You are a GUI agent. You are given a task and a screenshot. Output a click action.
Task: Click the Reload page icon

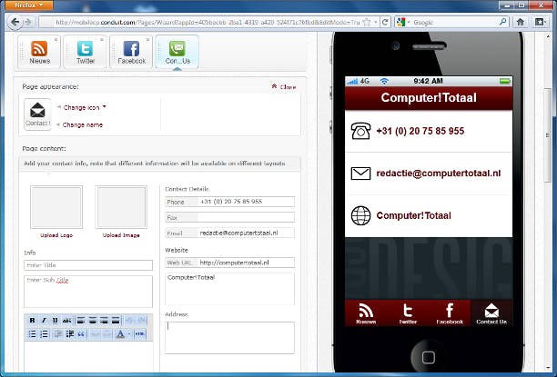385,22
